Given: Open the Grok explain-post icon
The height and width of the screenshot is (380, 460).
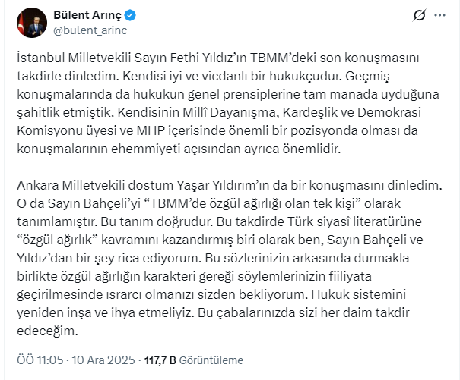Looking at the screenshot, I should [417, 15].
